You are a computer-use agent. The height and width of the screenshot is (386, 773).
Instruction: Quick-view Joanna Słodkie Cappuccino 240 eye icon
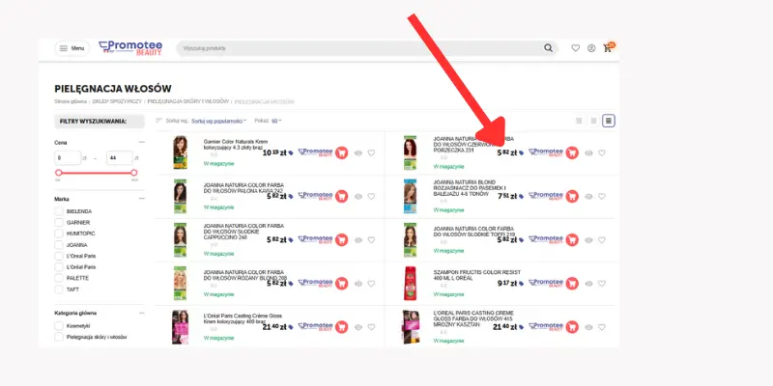[x=358, y=239]
